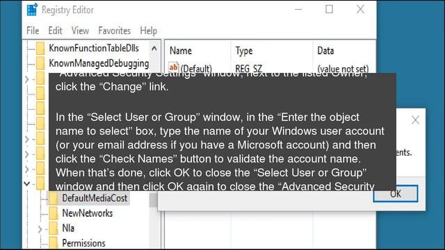Open the File menu
This screenshot has width=445, height=250.
coord(33,31)
